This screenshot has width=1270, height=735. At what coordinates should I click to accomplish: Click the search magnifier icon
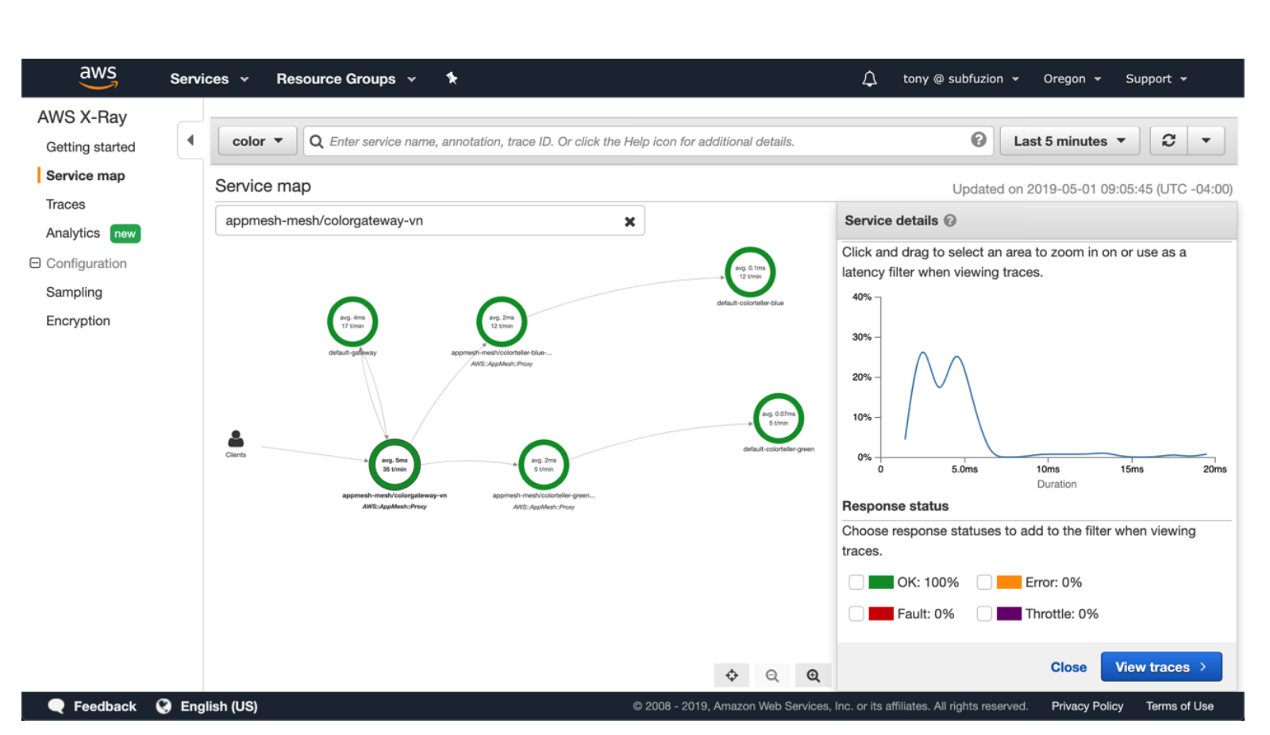coord(316,141)
